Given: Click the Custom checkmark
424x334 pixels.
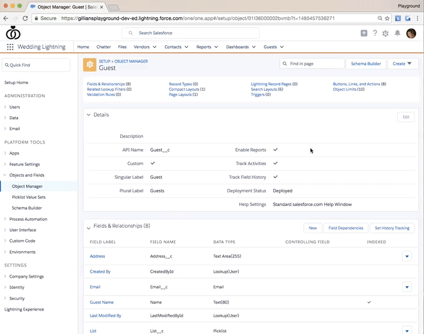Looking at the screenshot, I should 152,163.
